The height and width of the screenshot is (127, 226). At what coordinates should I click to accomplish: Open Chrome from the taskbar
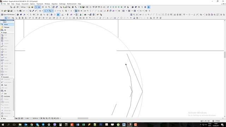31,125
